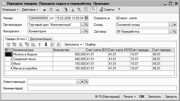Click the finish editing icon in the table toolbar
Screen dimensions: 180x101
click(33, 44)
